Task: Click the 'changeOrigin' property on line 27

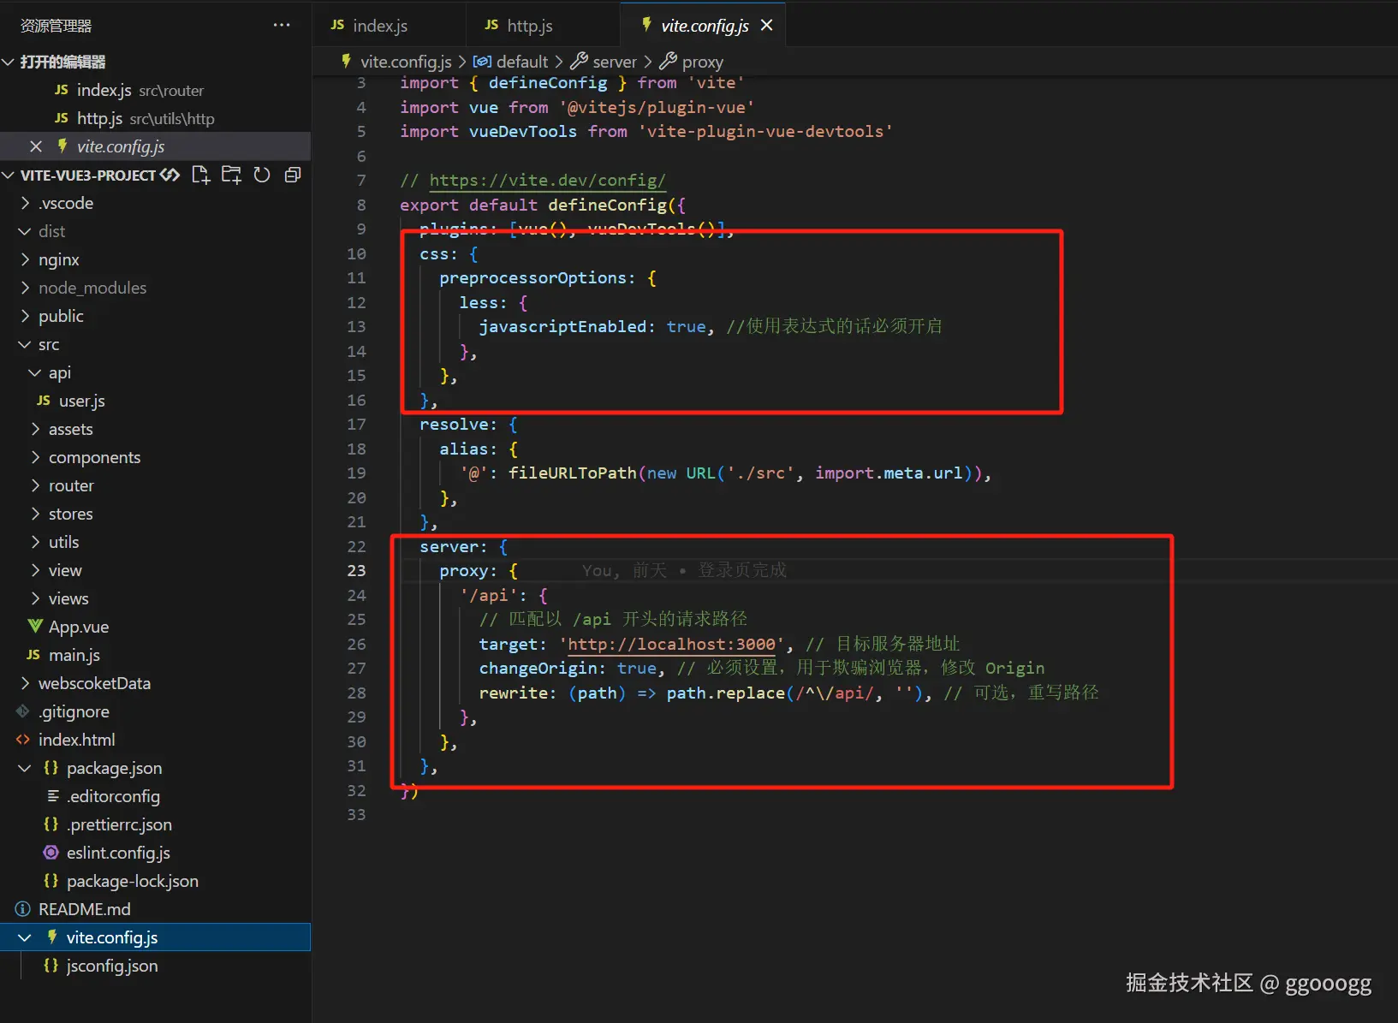Action: [538, 669]
